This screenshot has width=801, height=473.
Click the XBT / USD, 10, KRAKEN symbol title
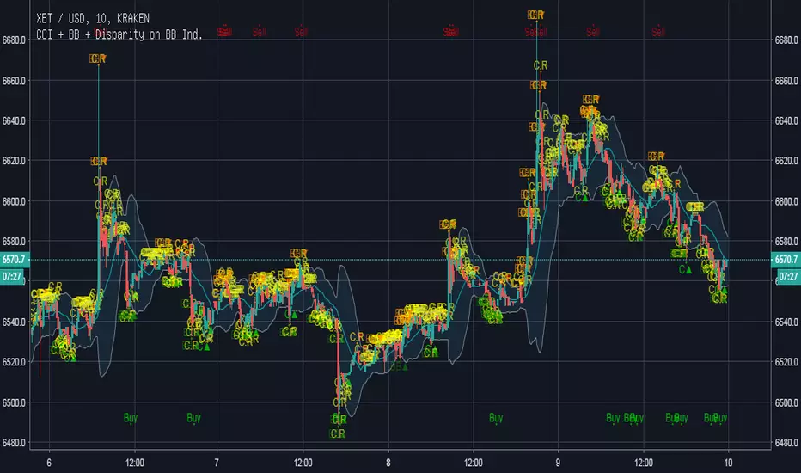93,18
